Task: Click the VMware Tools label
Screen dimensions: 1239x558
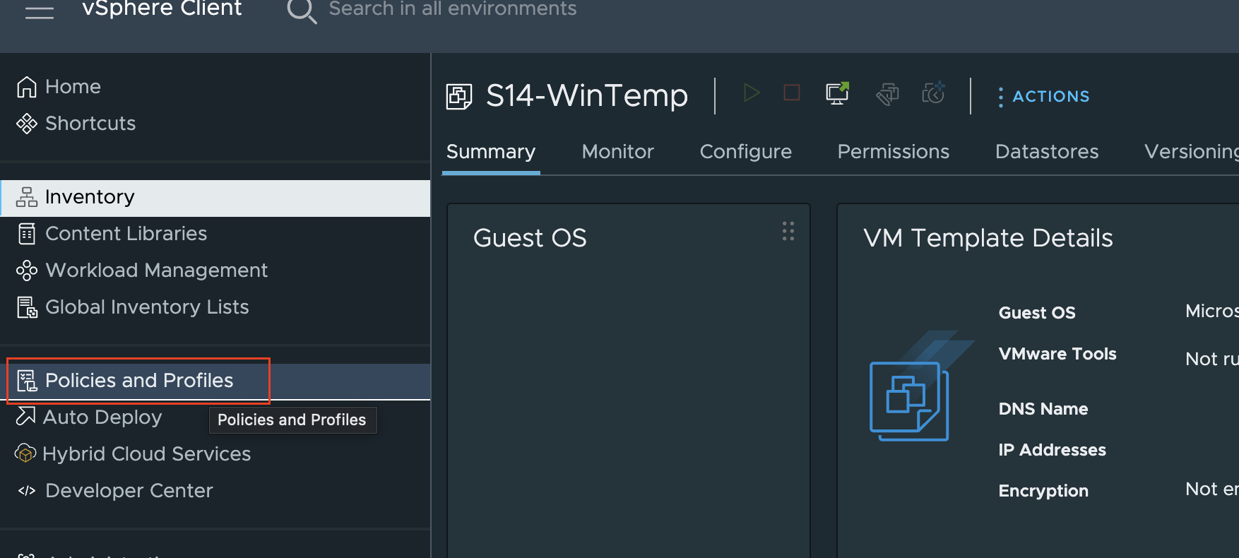Action: coord(1057,354)
